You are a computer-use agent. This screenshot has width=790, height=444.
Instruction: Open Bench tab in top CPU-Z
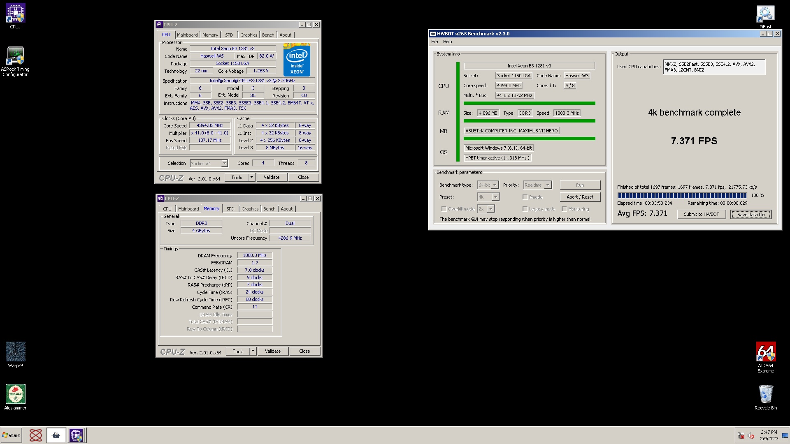click(x=268, y=35)
